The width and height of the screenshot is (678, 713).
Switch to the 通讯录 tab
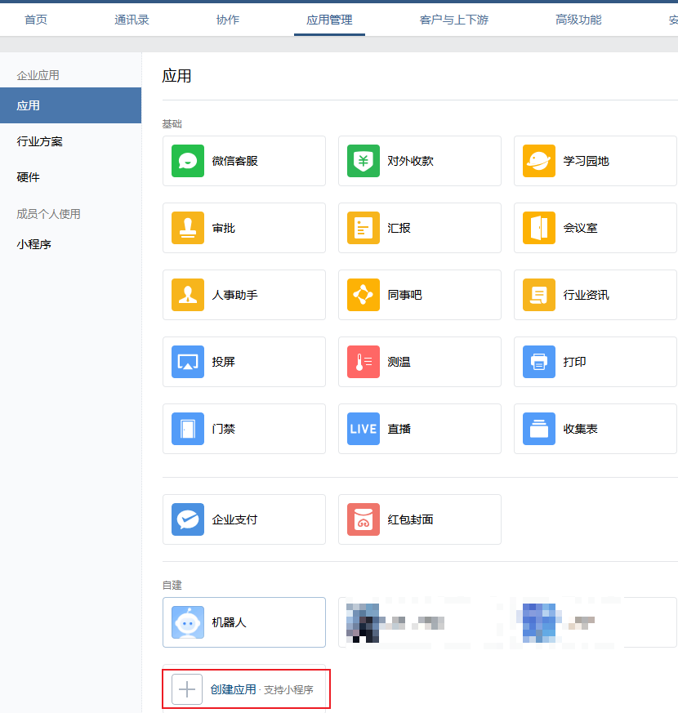132,20
